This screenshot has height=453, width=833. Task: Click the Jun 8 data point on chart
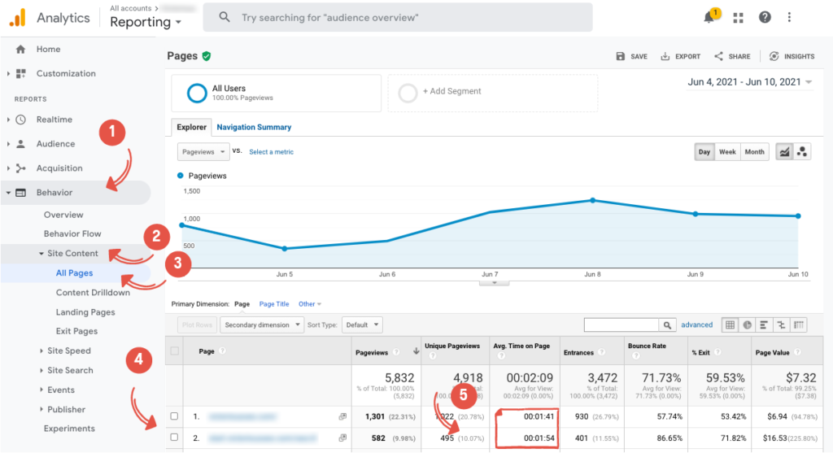pos(592,200)
